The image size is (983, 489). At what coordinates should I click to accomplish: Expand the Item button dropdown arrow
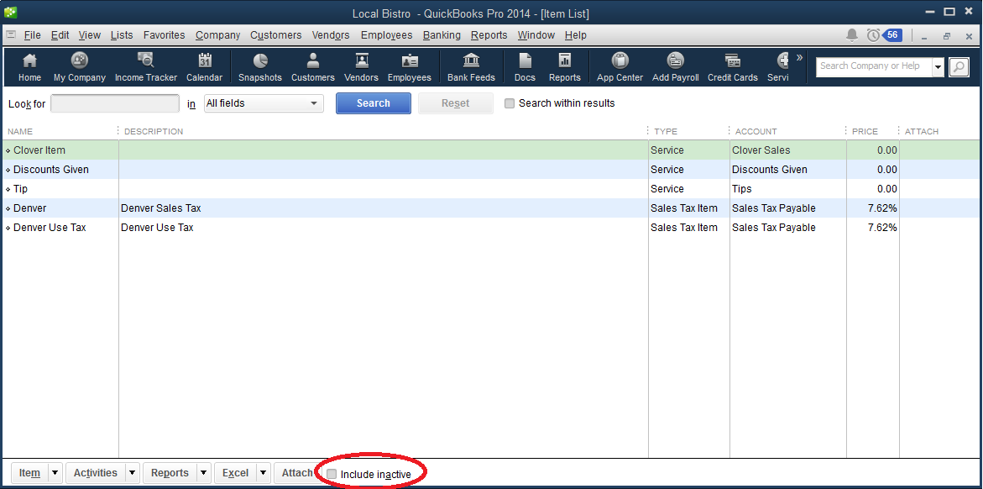55,473
